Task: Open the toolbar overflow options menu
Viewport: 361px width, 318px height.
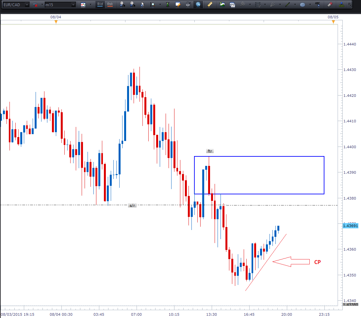Action: (350, 5)
